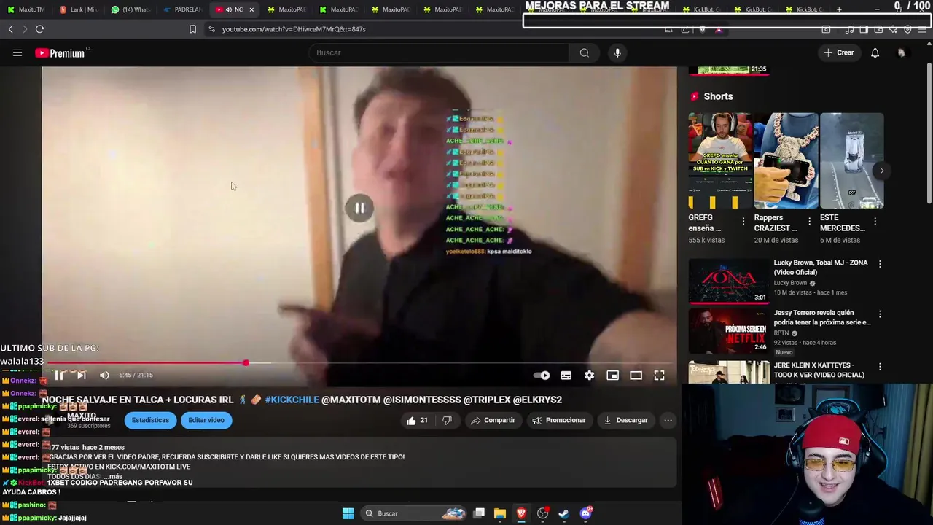Open Steam from the taskbar
Viewport: 933px width, 525px height.
[563, 513]
